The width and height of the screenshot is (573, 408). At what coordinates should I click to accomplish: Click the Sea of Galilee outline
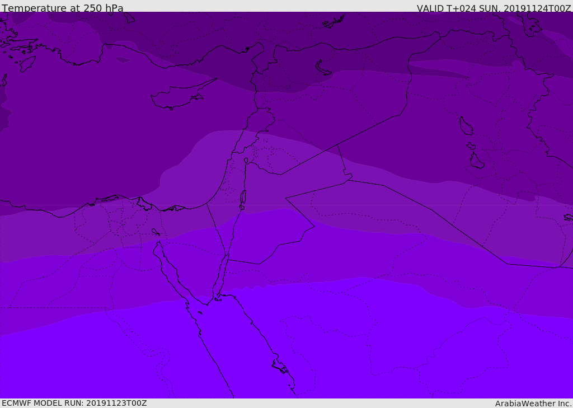point(246,161)
